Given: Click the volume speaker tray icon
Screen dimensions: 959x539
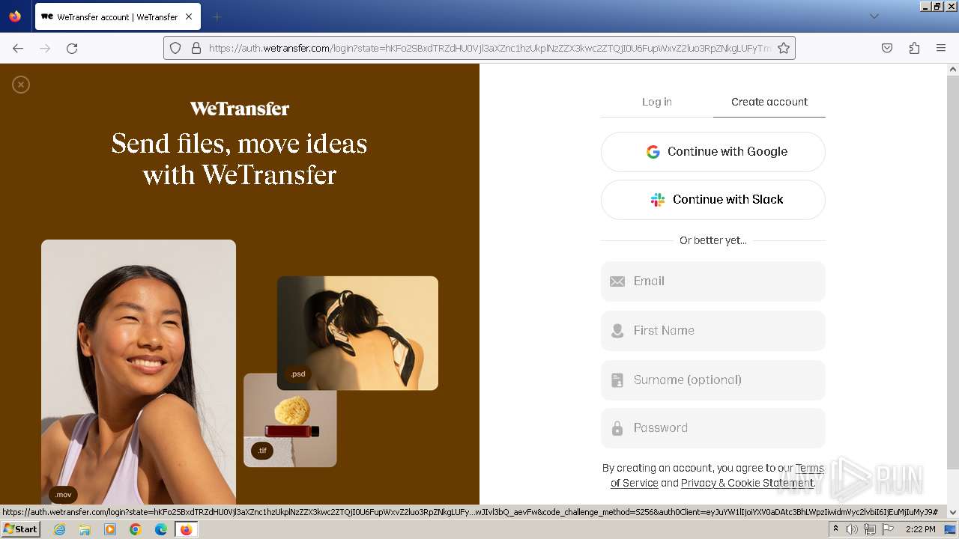Looking at the screenshot, I should 852,529.
